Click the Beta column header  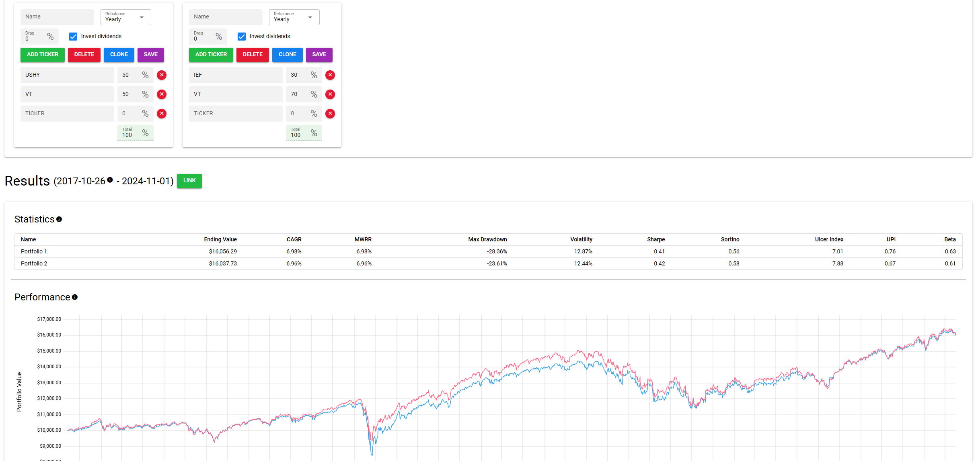point(950,240)
